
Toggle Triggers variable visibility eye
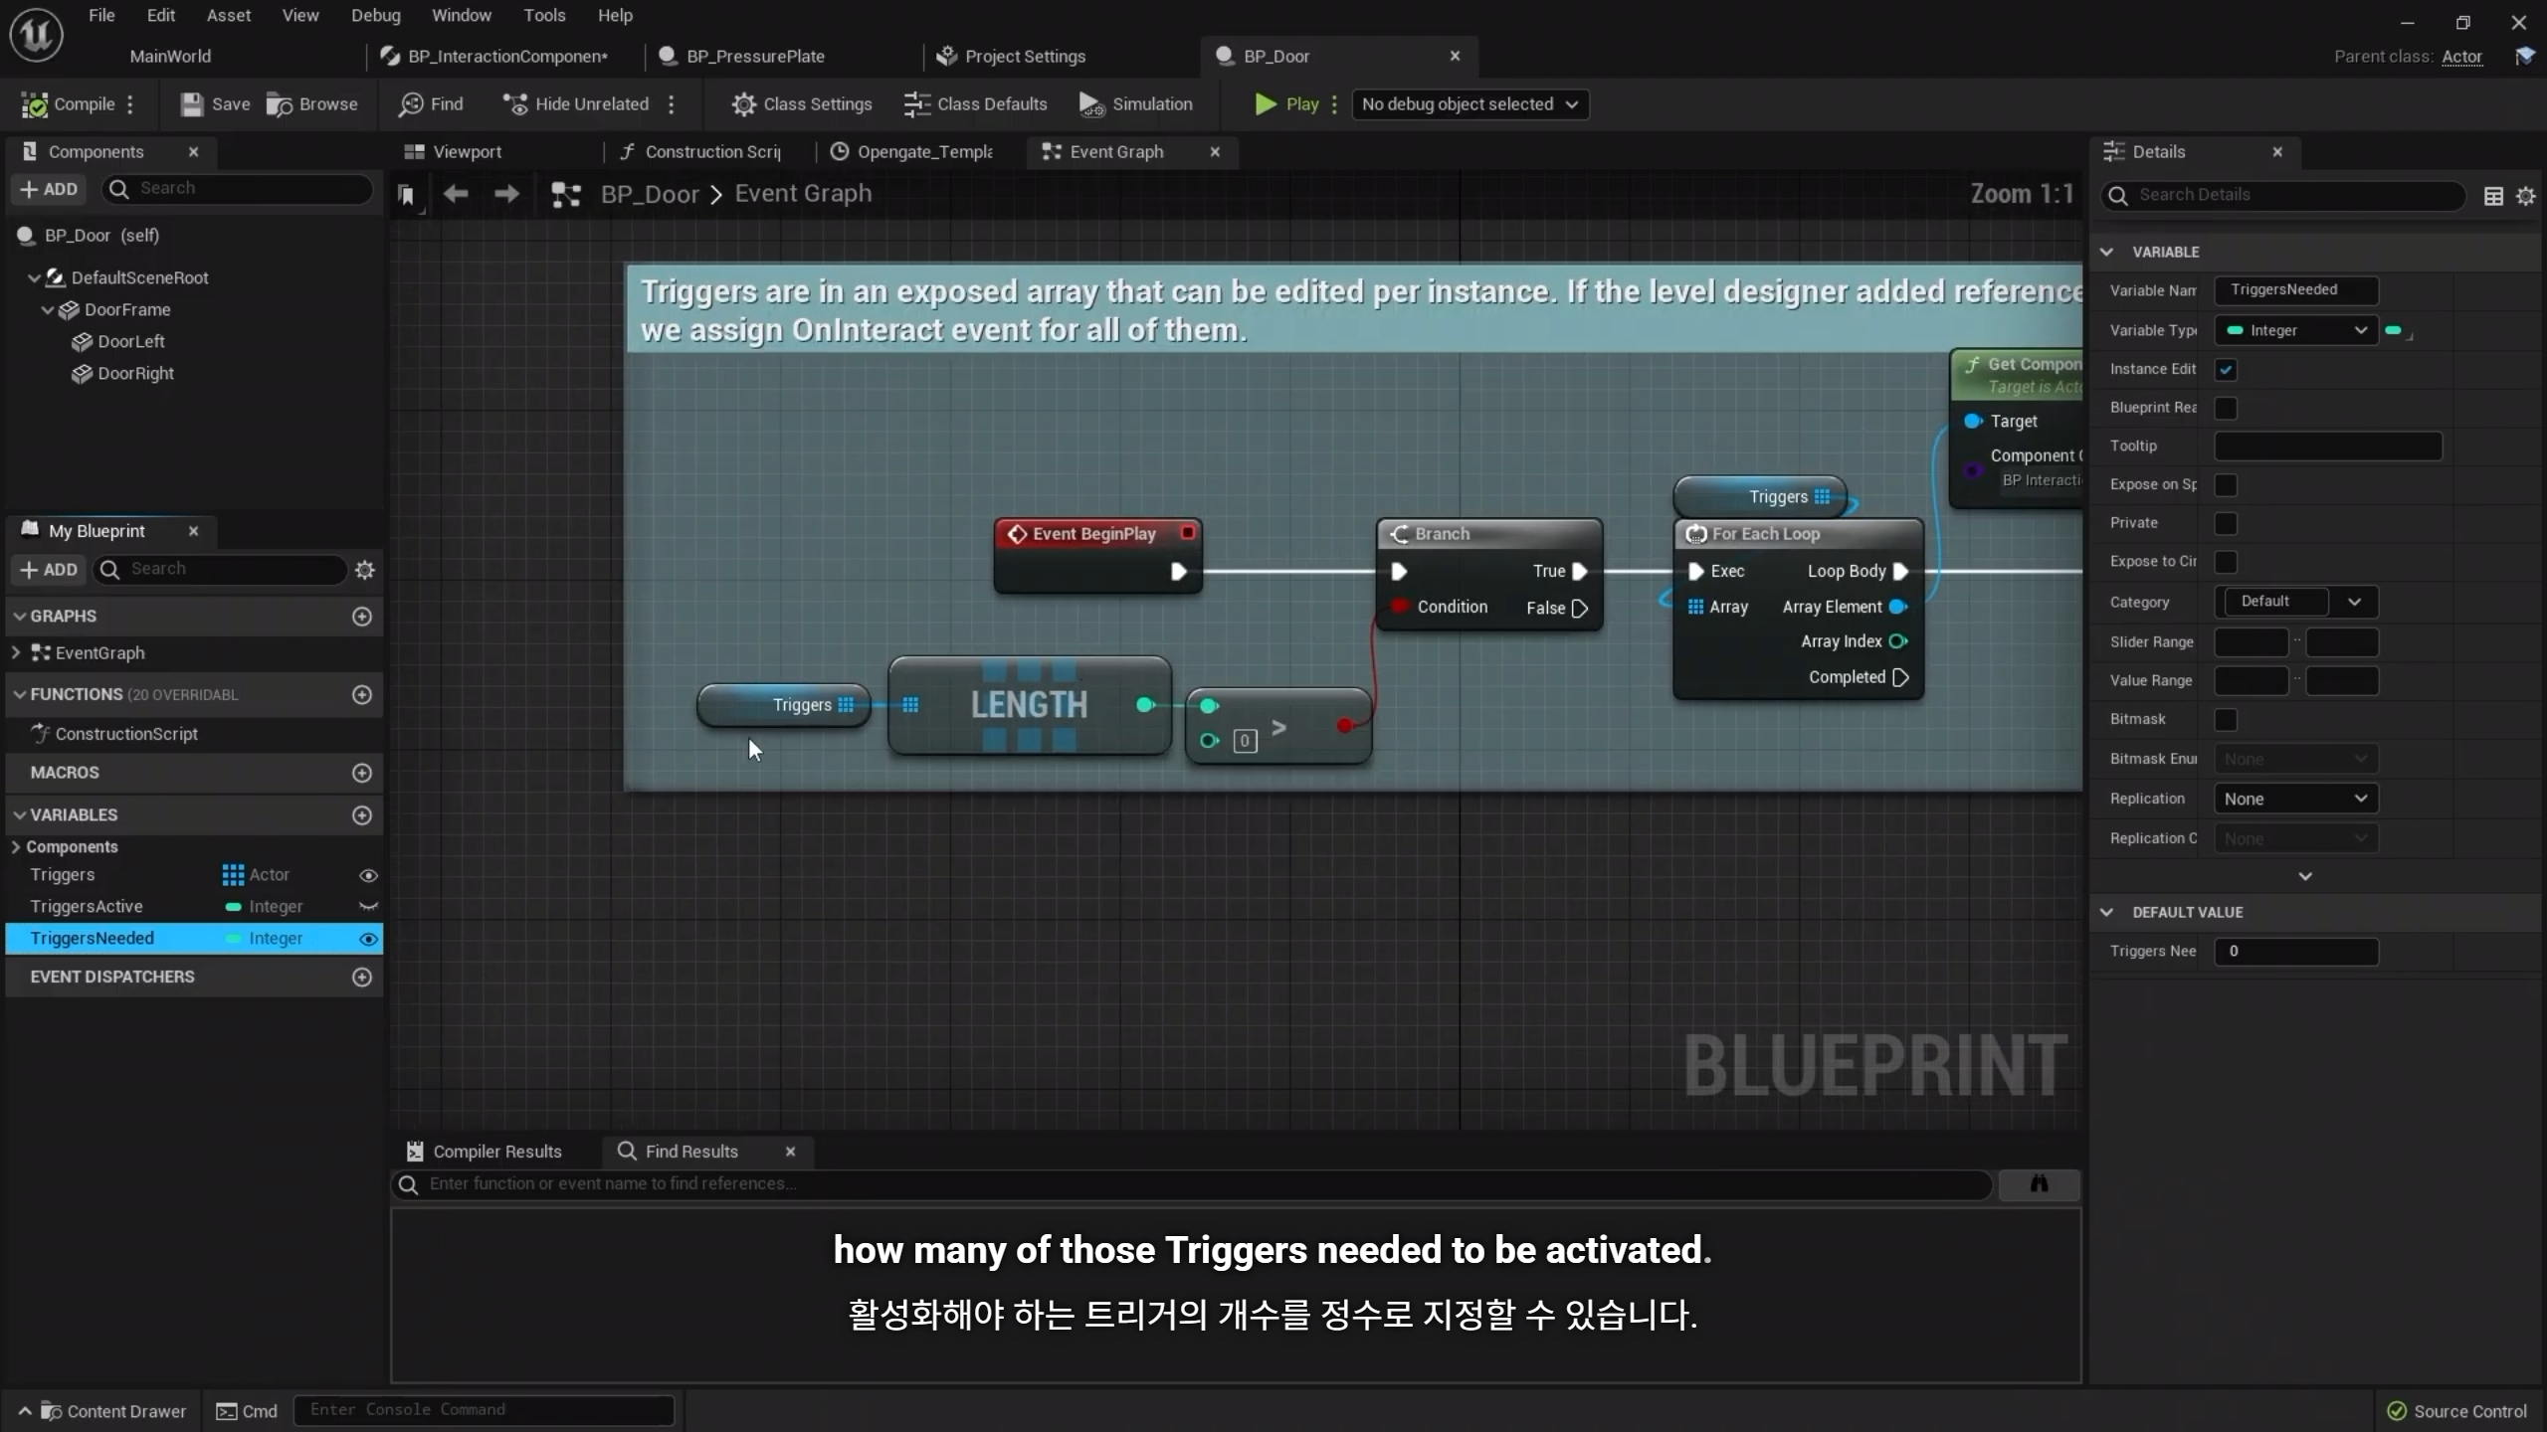click(x=368, y=876)
